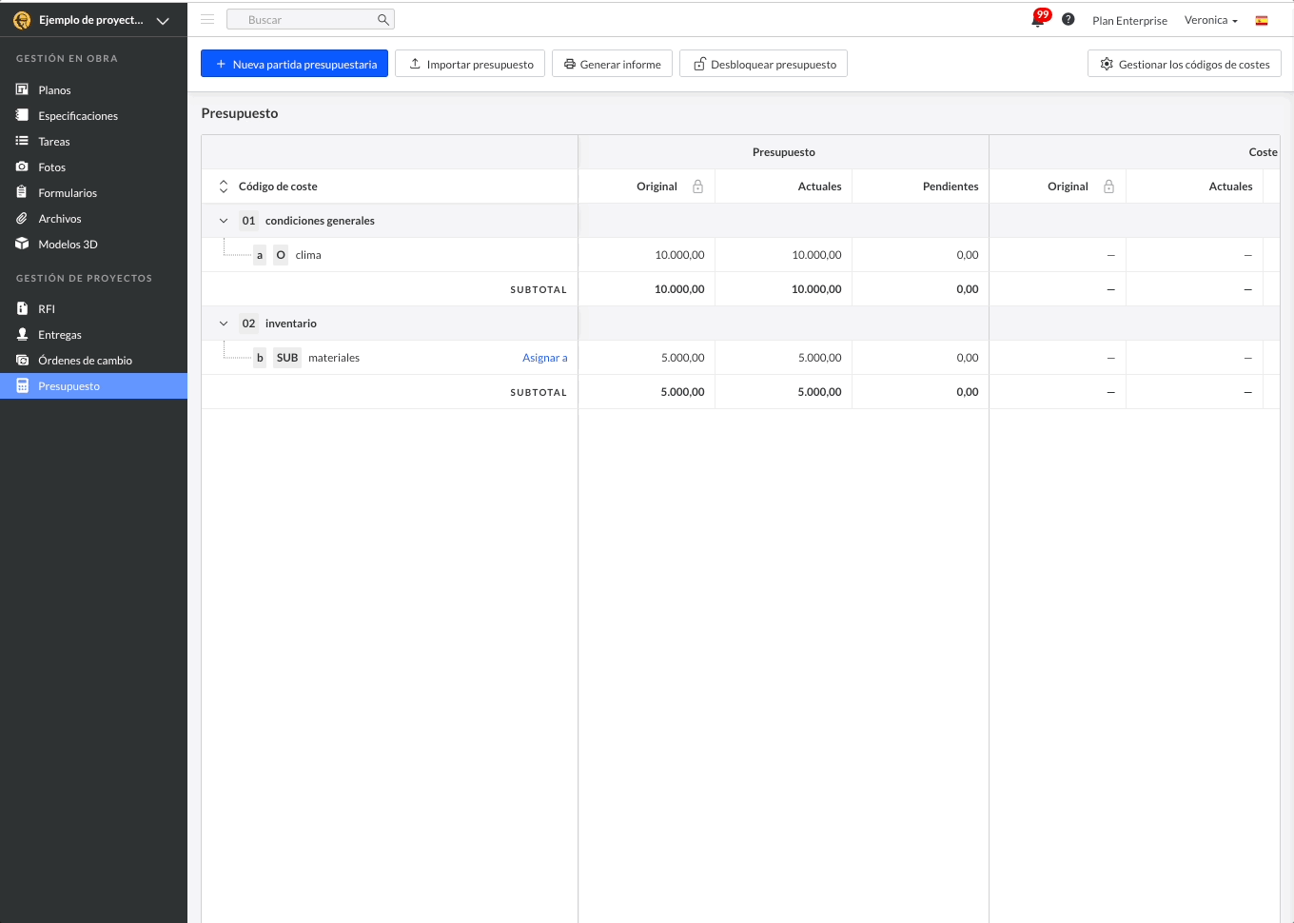Click the 02 code badge
Screen dimensions: 1294x923
(x=248, y=324)
